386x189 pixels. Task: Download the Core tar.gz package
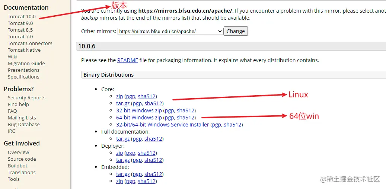pos(122,103)
